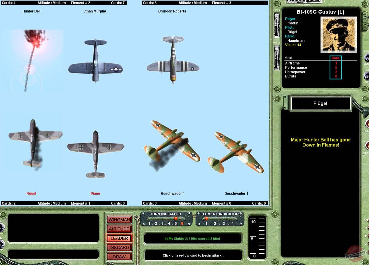Click Ethan Murphy's blue Corsair fighter plane

[96, 61]
